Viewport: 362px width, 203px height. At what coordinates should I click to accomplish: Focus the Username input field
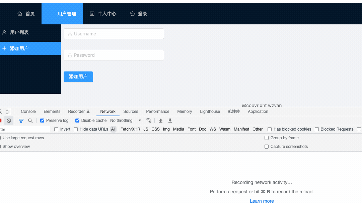(x=114, y=34)
